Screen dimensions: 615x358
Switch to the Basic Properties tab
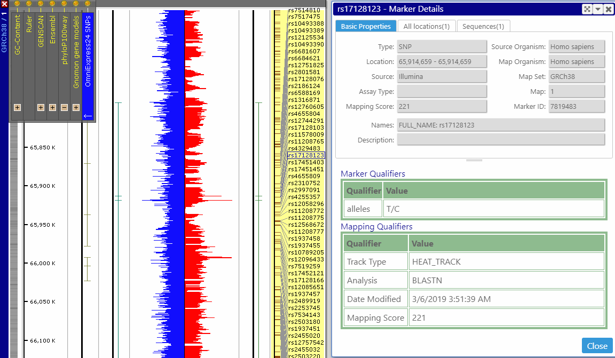click(366, 26)
